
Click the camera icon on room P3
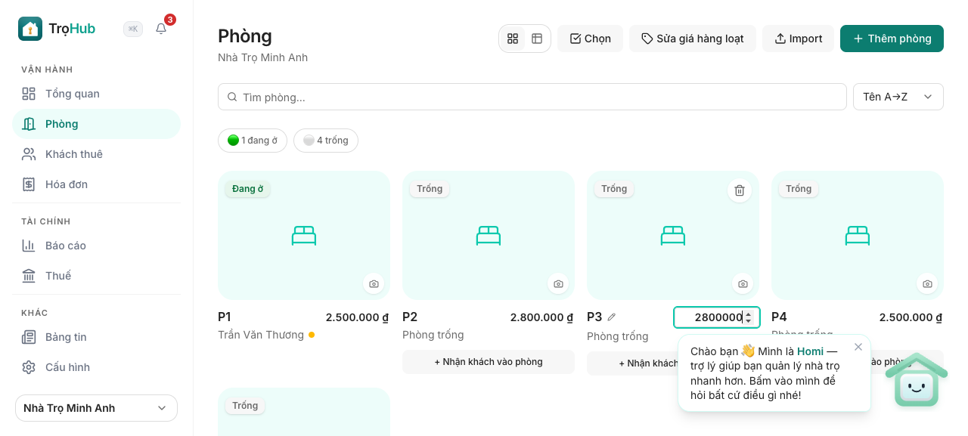click(x=743, y=283)
